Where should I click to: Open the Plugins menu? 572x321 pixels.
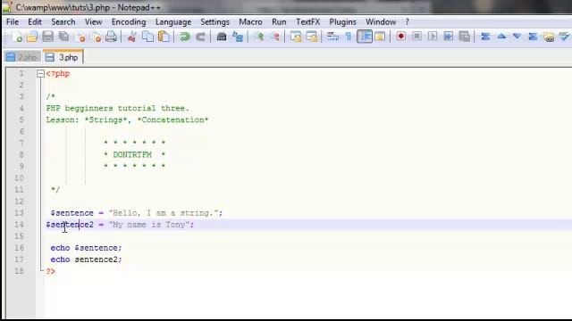coord(342,22)
